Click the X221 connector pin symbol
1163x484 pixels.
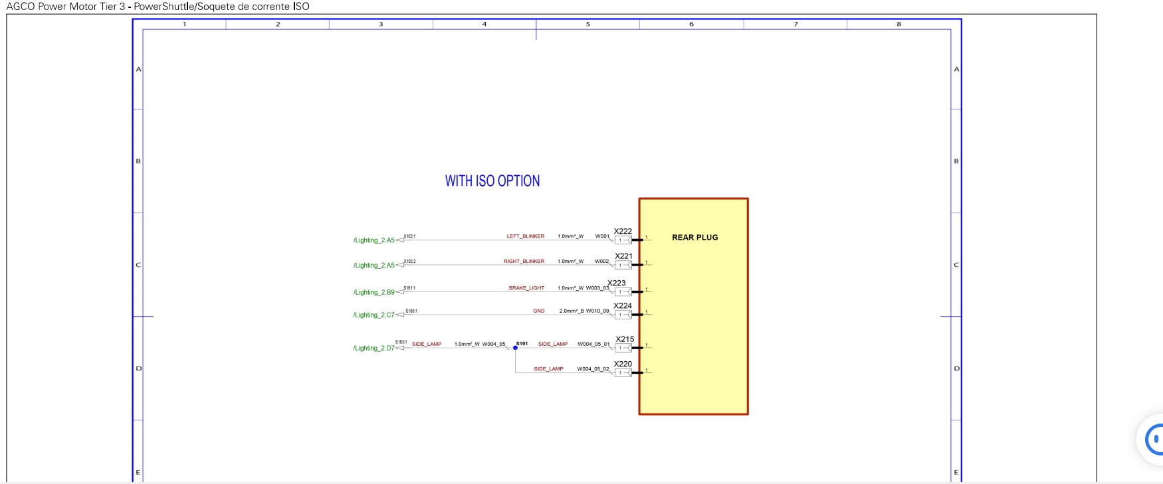point(624,265)
